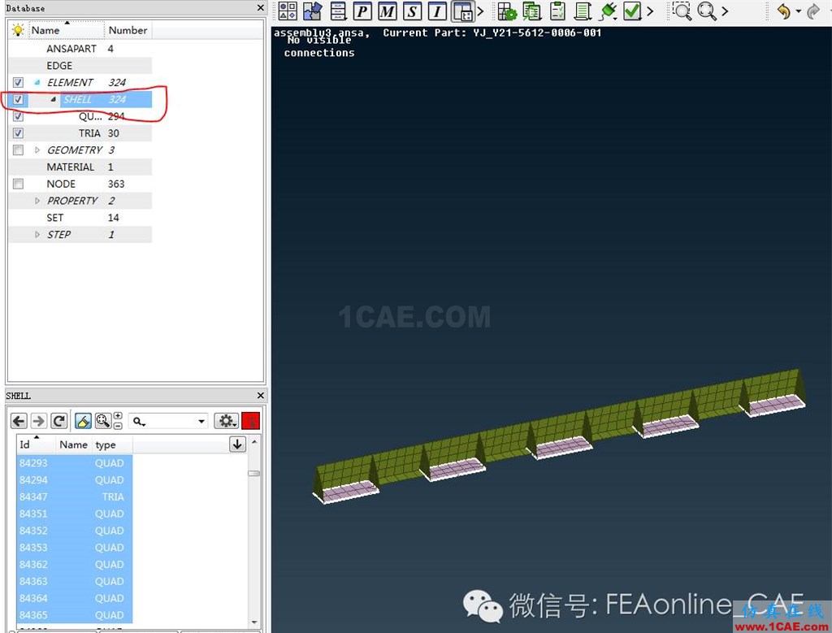Enable NODE visibility checkbox

(x=18, y=184)
